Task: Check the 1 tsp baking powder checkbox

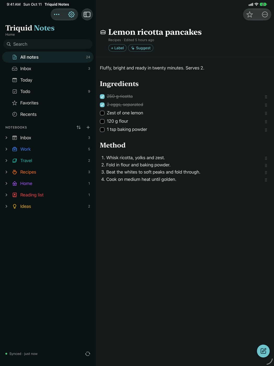Action: click(102, 130)
